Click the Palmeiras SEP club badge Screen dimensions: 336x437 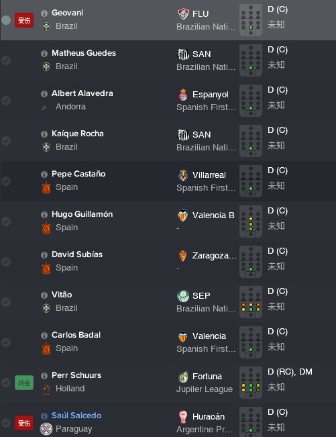(183, 296)
